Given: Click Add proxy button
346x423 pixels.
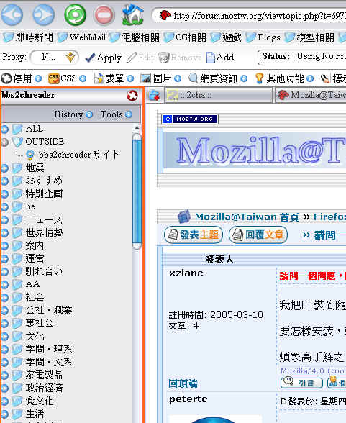Looking at the screenshot, I should tap(220, 58).
